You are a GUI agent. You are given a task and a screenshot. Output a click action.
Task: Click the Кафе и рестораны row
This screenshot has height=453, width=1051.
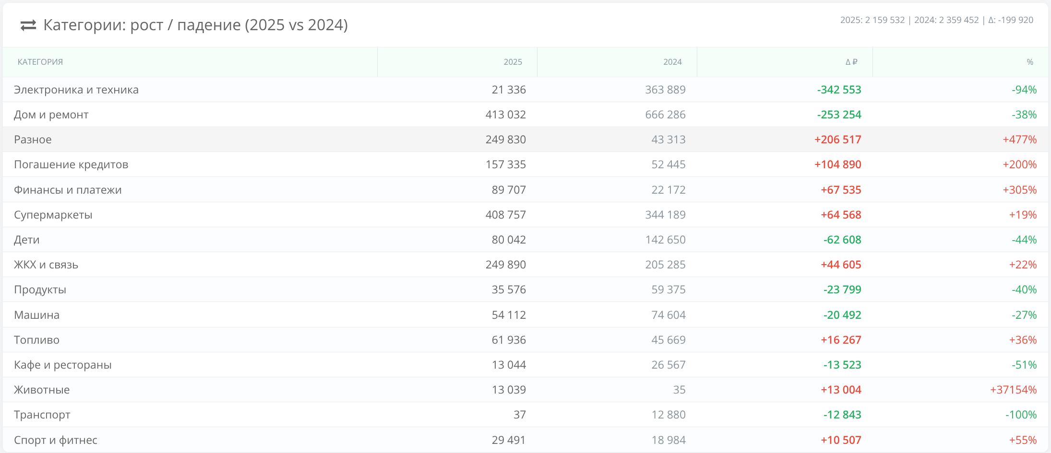click(x=63, y=365)
